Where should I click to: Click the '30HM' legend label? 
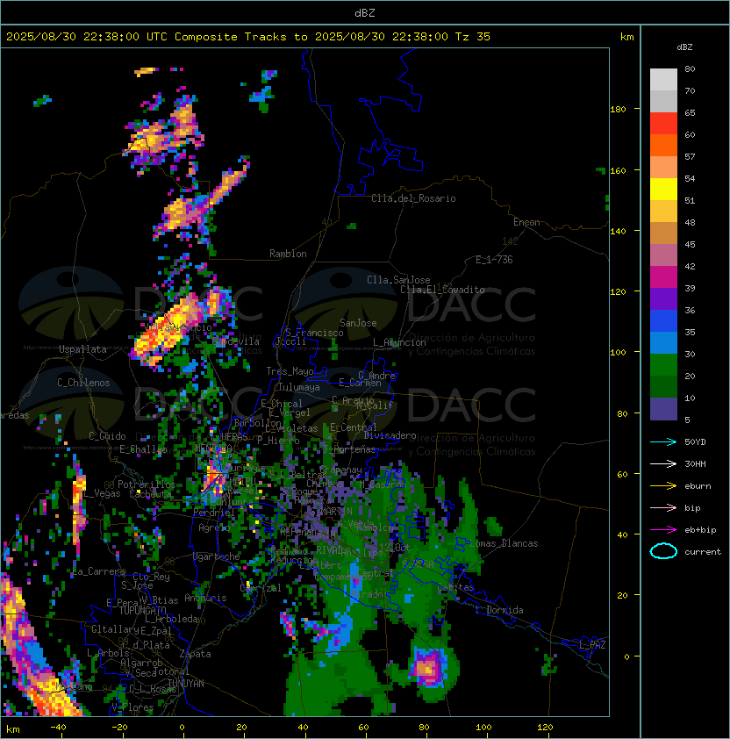[x=695, y=463]
